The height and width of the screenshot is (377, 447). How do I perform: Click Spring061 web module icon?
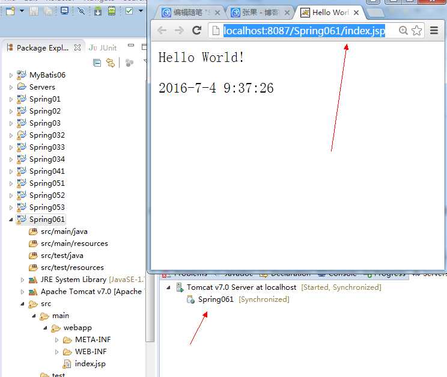click(x=190, y=299)
